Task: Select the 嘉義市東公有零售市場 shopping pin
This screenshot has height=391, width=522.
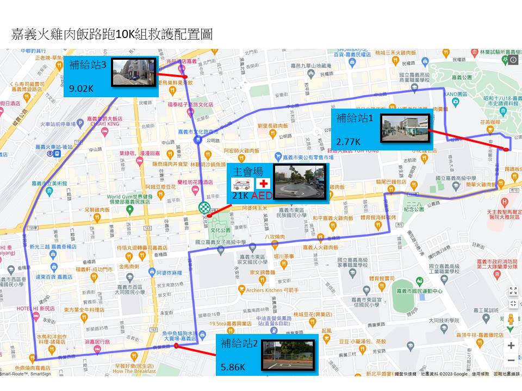Action: tap(278, 156)
